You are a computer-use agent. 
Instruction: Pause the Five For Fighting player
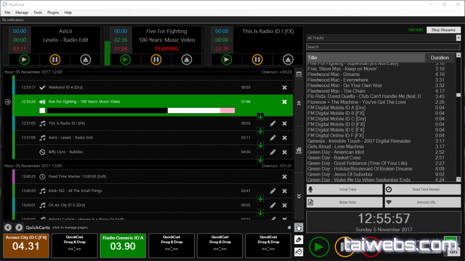(154, 59)
